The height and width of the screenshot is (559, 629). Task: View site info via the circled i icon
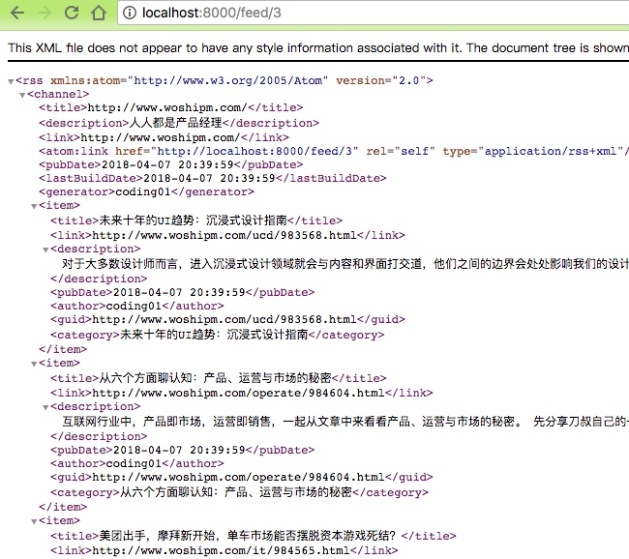tap(129, 13)
